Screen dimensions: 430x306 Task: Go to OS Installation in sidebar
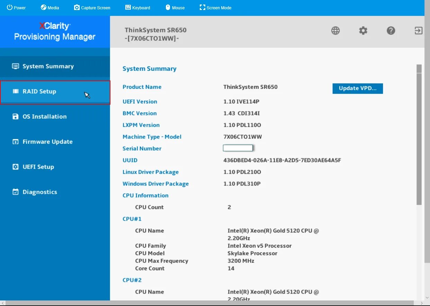click(55, 117)
